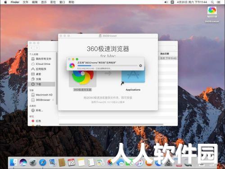Click the volume icon in menu bar
The width and height of the screenshot is (225, 169).
click(x=166, y=2)
